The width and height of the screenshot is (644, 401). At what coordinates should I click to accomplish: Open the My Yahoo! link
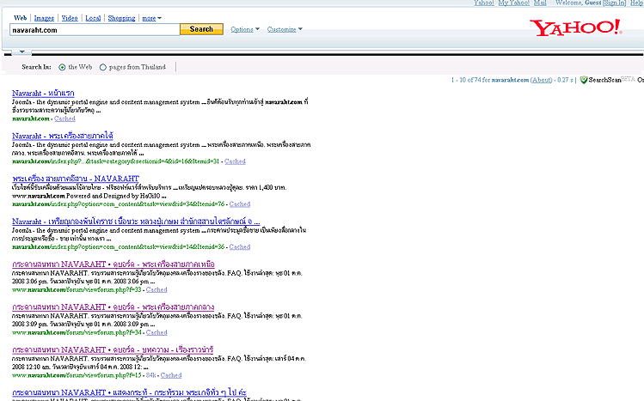514,3
